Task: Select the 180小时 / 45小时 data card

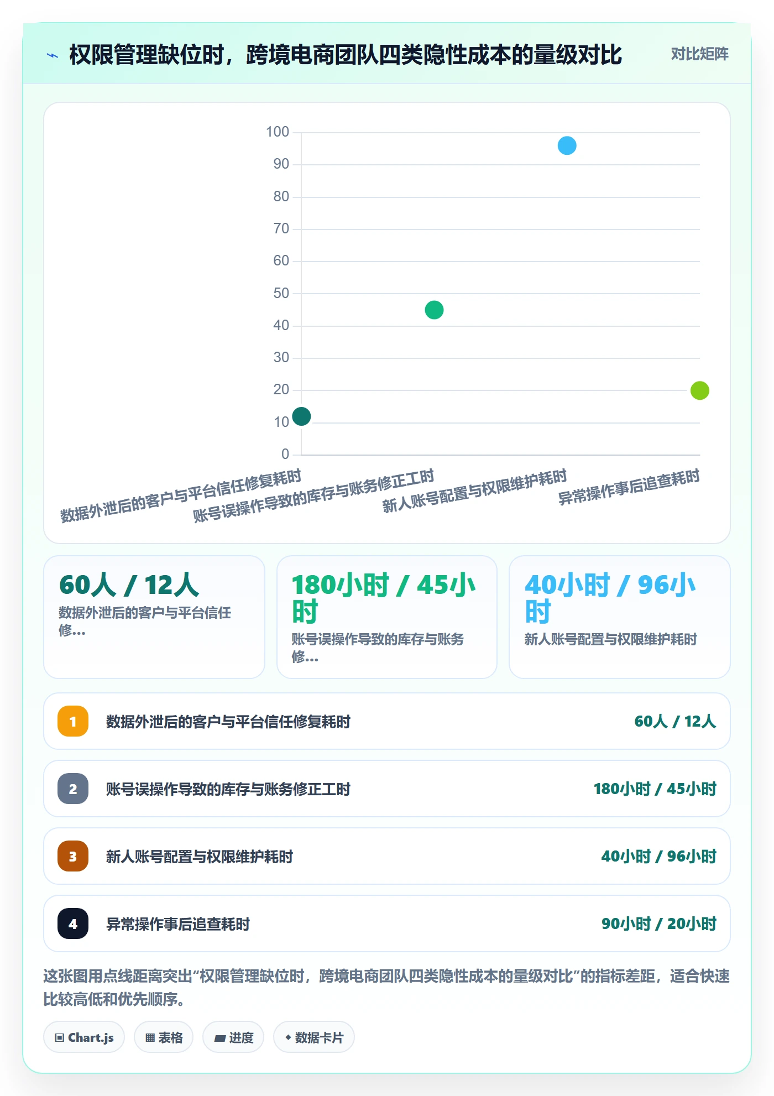Action: click(x=387, y=617)
